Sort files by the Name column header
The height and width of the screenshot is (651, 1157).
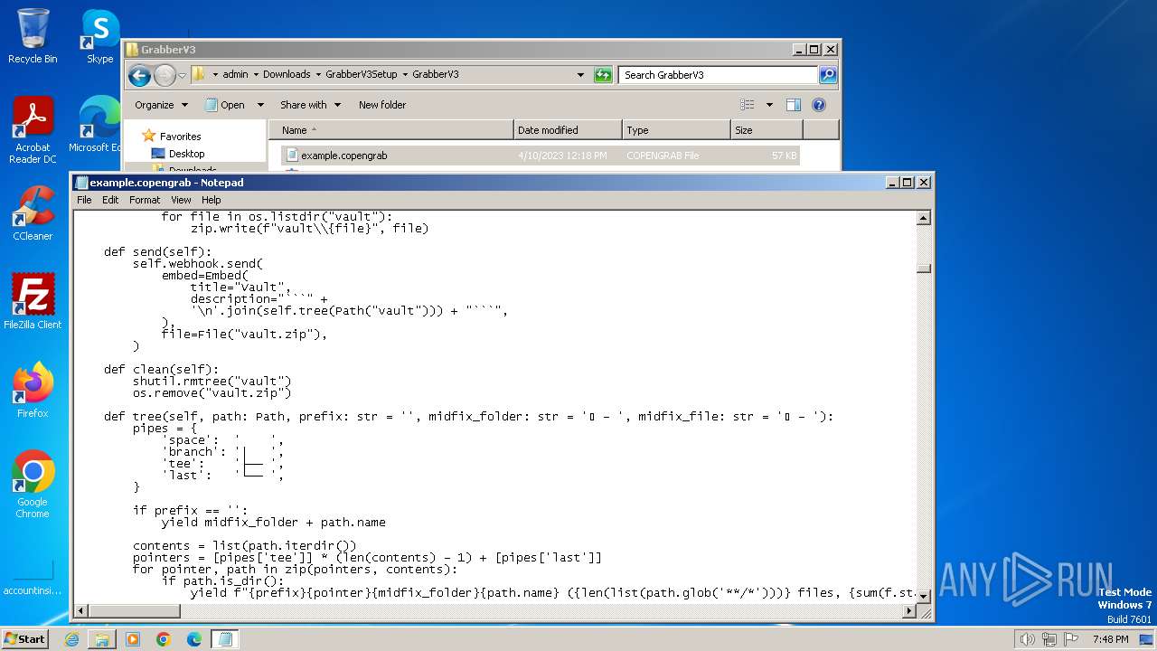tap(390, 130)
